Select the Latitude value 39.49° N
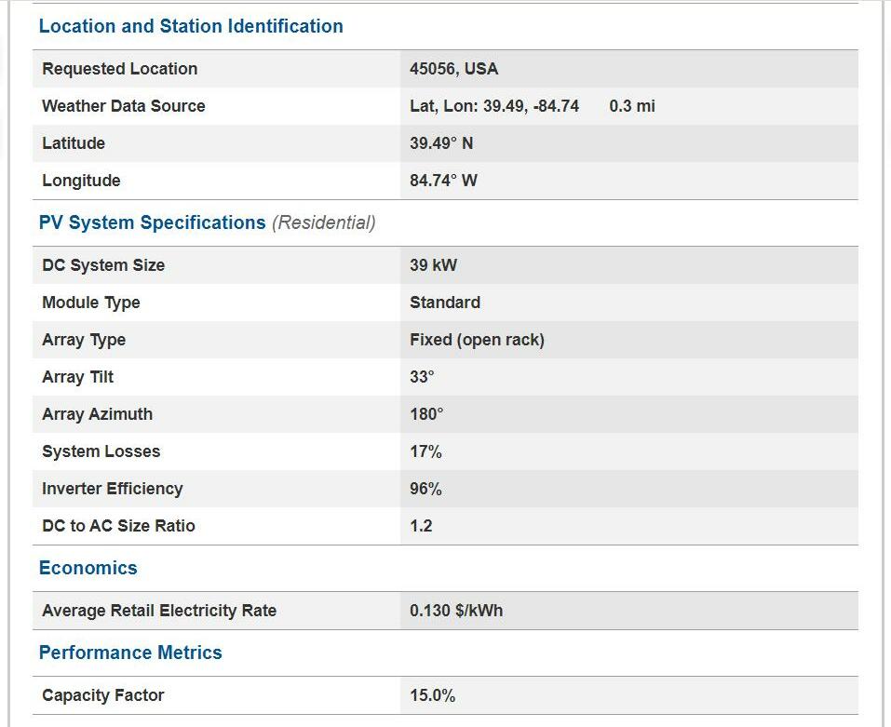Viewport: 891px width, 727px height. [x=441, y=143]
